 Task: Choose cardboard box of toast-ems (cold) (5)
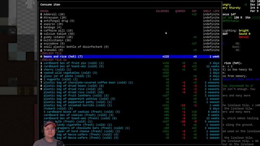74,66
